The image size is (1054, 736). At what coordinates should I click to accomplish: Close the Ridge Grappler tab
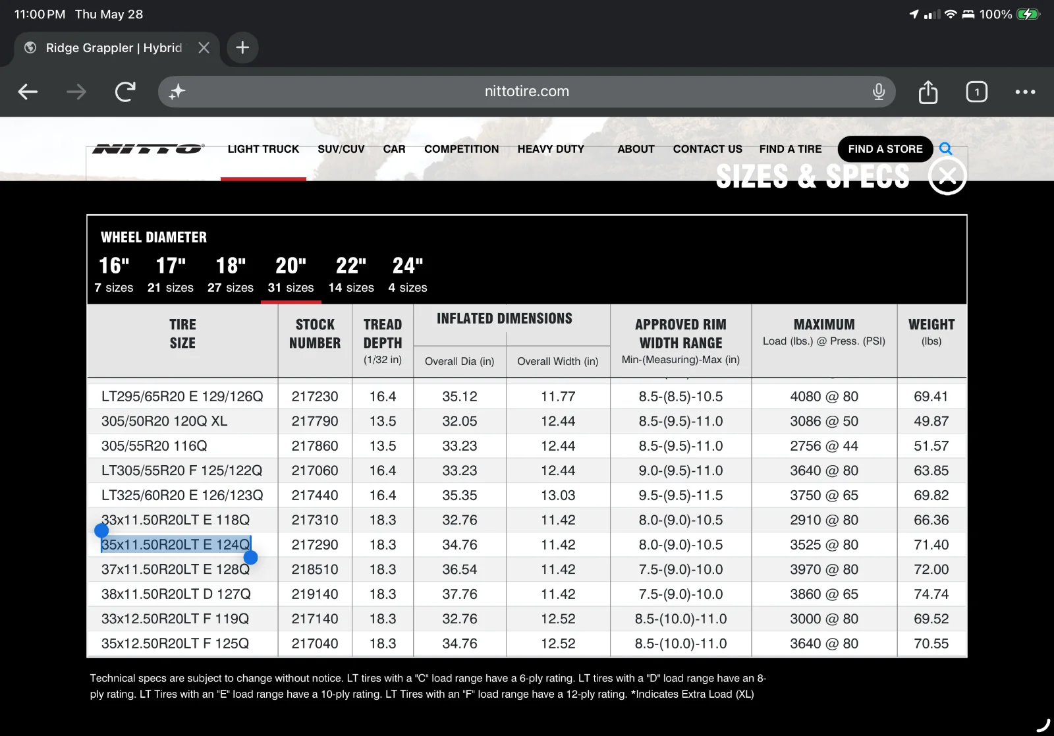[204, 47]
